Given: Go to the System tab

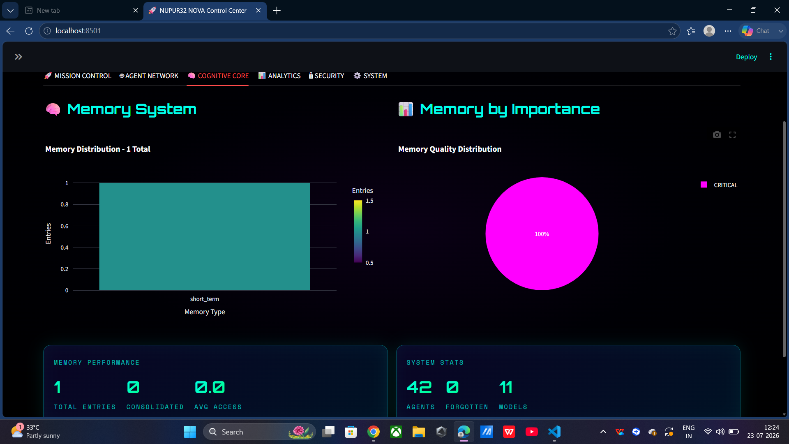Looking at the screenshot, I should click(370, 76).
